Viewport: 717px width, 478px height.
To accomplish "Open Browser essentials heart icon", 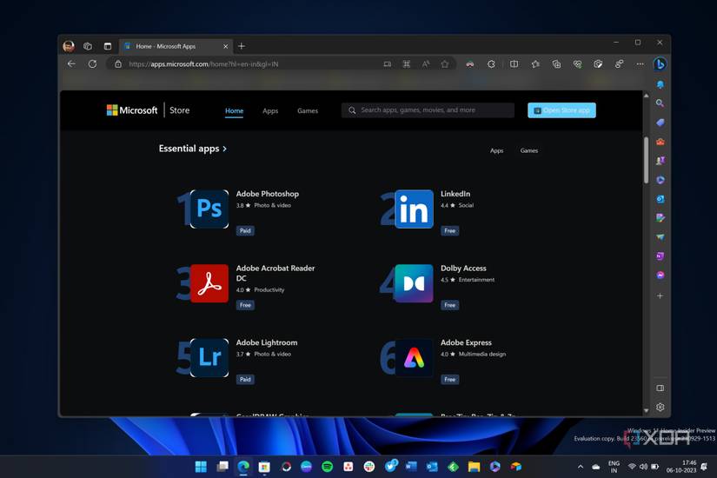I will point(577,64).
